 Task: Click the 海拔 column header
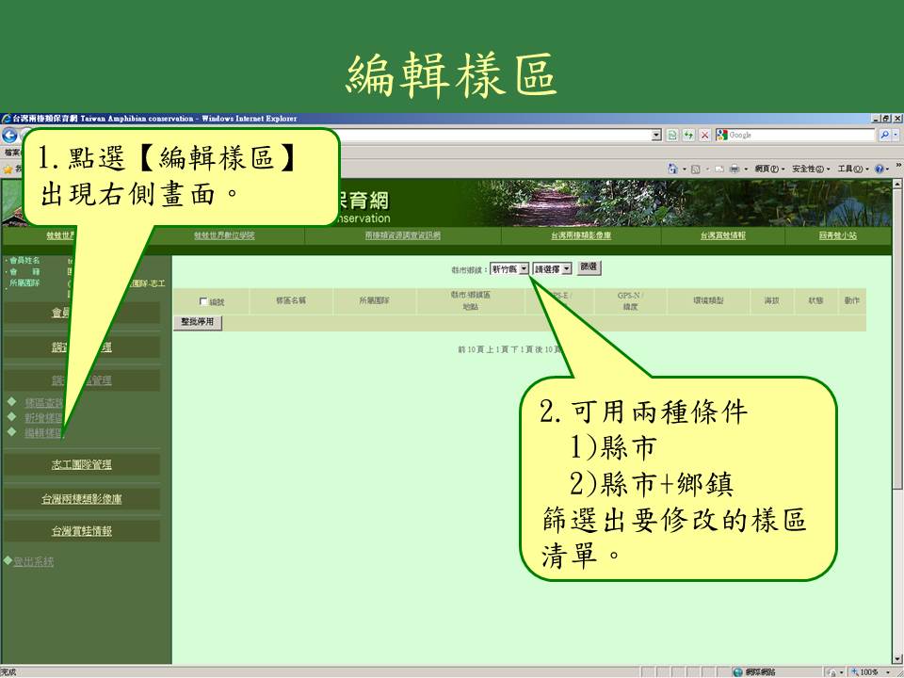771,301
